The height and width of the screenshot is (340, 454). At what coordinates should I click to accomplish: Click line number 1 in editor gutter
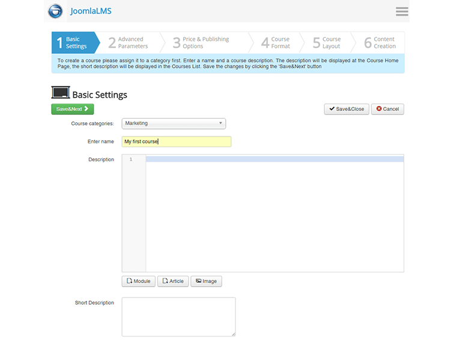(131, 160)
